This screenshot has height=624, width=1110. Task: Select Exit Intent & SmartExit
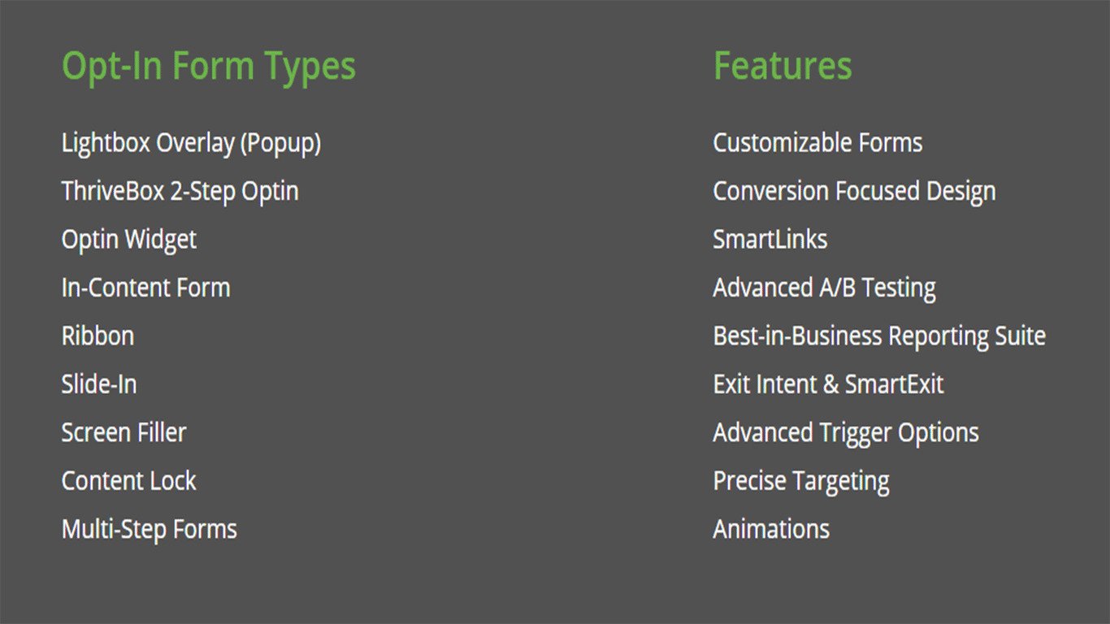coord(829,384)
